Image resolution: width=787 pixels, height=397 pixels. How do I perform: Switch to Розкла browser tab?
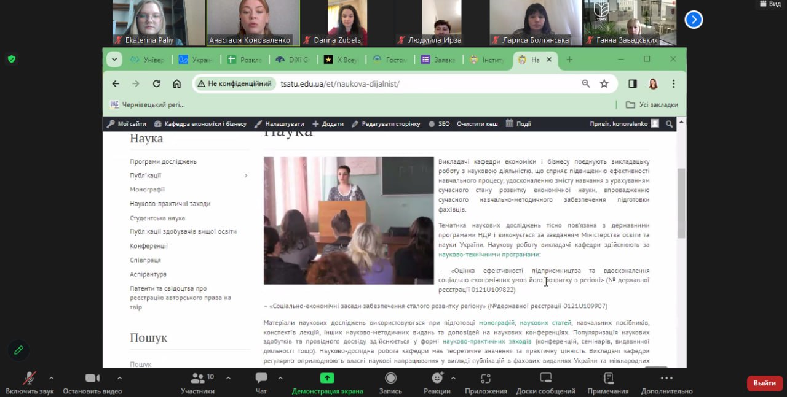(245, 60)
